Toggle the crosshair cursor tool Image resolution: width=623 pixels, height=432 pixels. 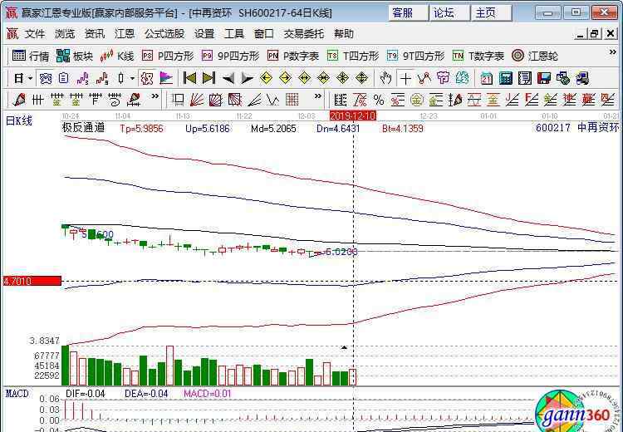pos(405,78)
